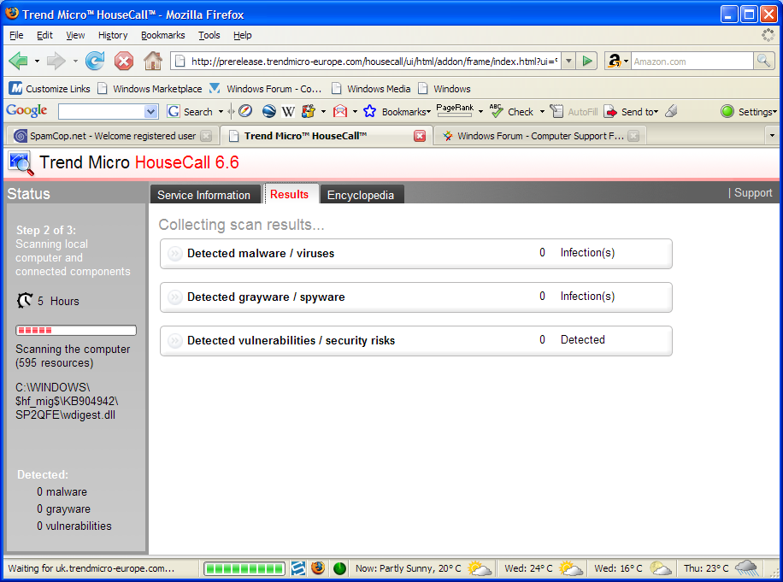This screenshot has width=783, height=582.
Task: Stop loading with the red X icon
Action: coord(124,62)
